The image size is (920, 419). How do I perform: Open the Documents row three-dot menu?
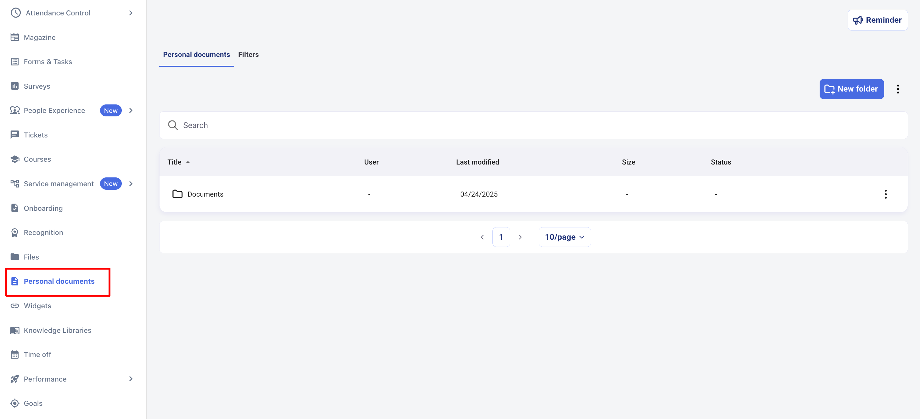pos(885,194)
